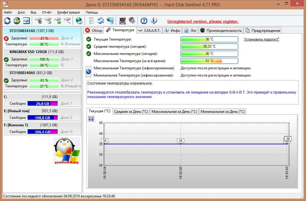
Task: Click the refresh arrows toolbar icon
Action: click(x=7, y=21)
